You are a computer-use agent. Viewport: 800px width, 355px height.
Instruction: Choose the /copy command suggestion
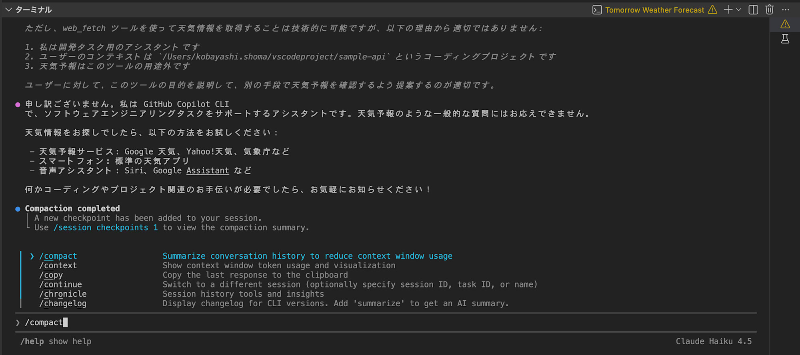[51, 275]
